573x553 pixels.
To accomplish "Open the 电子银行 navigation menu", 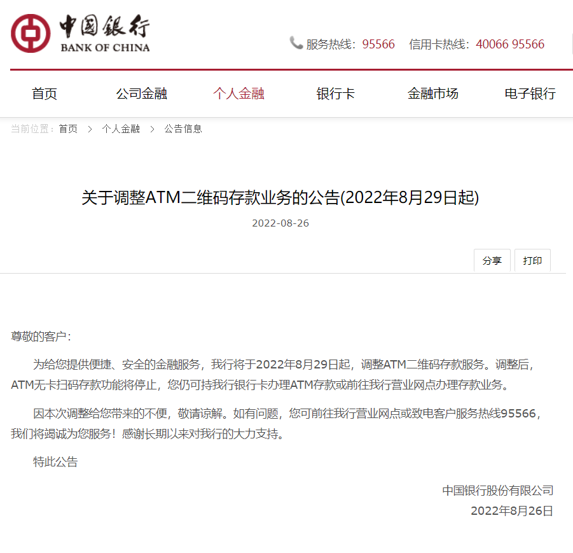I will pos(530,94).
